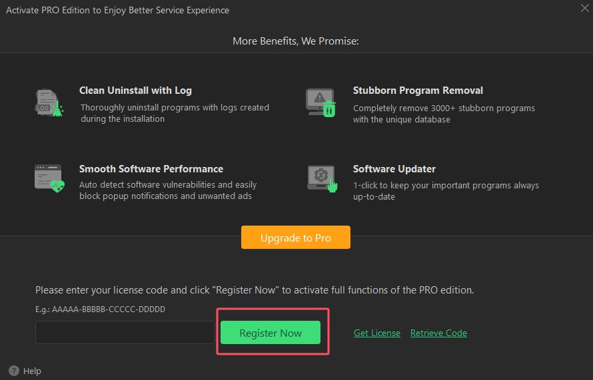Click the More Benefits, We Promise heading

[x=296, y=41]
